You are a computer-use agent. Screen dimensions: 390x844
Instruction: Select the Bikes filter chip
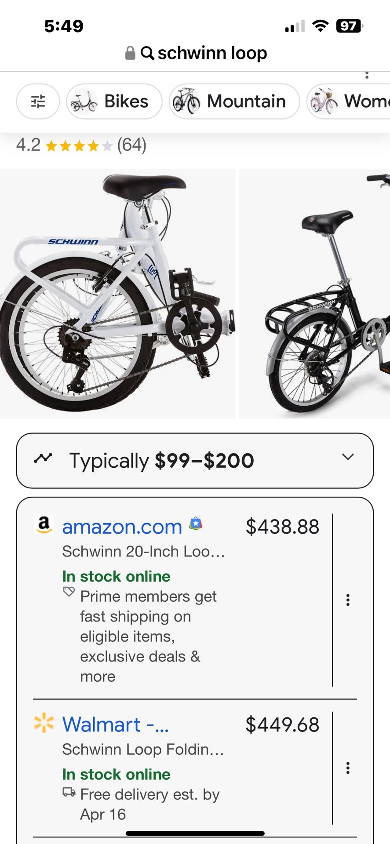point(113,102)
